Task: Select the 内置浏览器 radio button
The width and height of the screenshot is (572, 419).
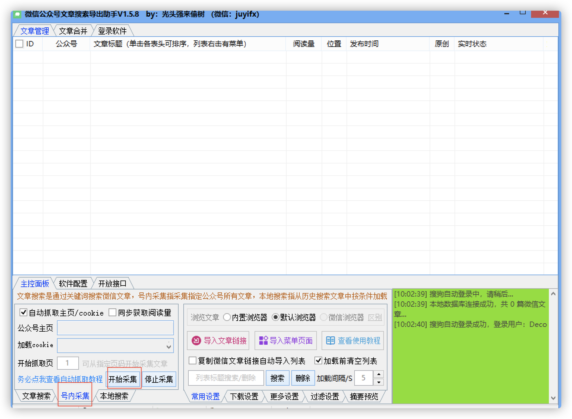Action: [227, 317]
